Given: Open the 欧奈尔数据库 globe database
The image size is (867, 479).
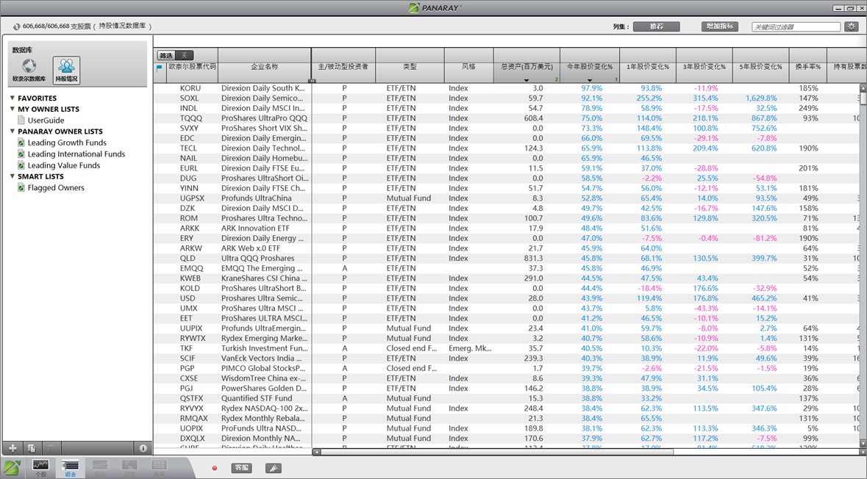Looking at the screenshot, I should [29, 71].
